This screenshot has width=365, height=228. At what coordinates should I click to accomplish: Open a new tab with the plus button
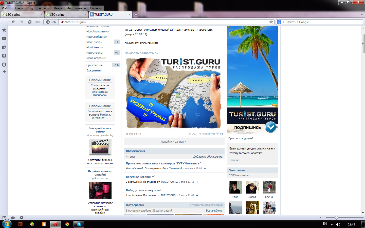[136, 14]
